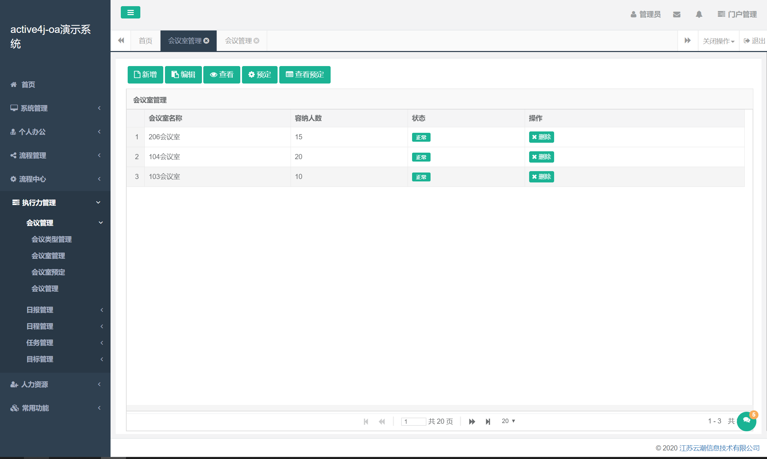Open 会议室管理 in sidebar
This screenshot has height=459, width=767.
[x=48, y=256]
